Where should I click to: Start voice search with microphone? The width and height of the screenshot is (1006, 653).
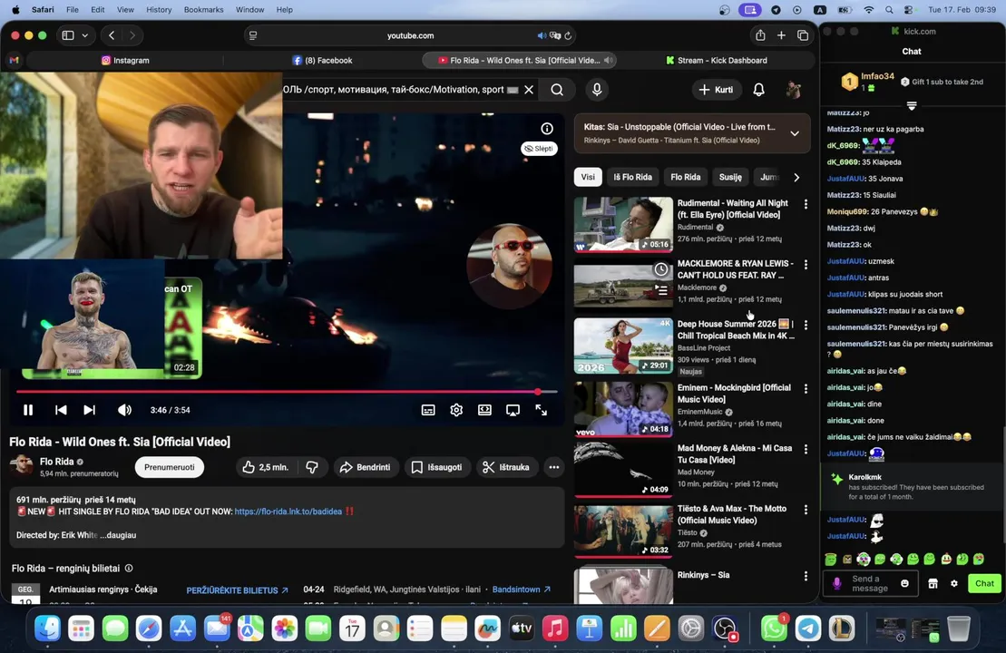click(x=597, y=90)
